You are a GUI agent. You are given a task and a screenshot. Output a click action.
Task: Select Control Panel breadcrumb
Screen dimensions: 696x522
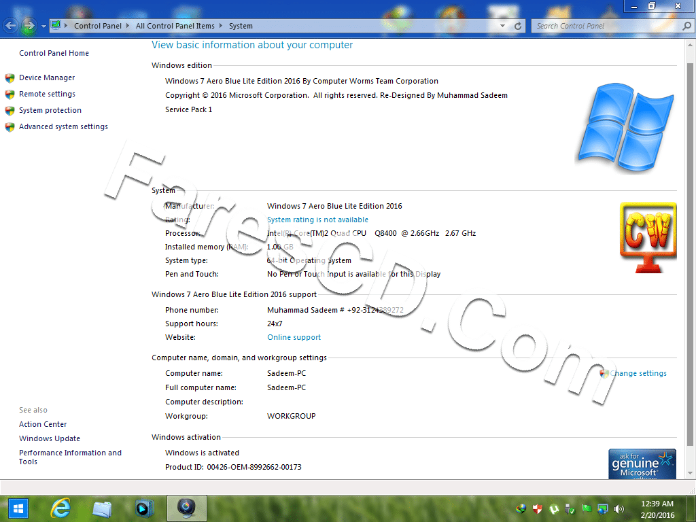[98, 26]
